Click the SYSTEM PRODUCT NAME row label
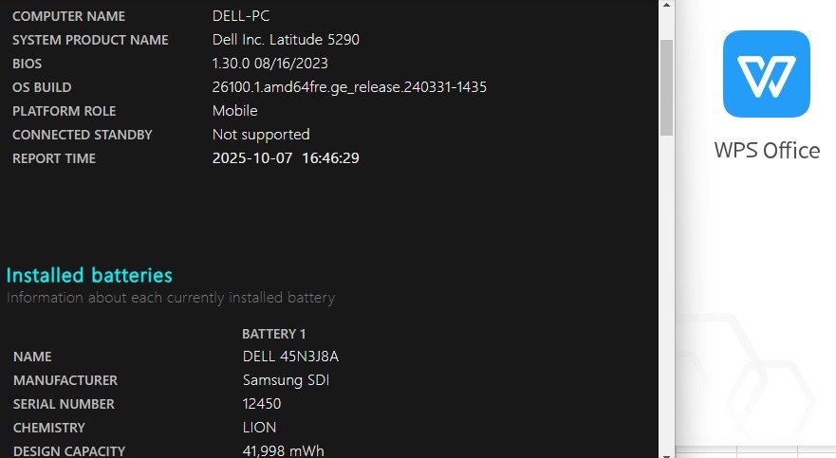The image size is (836, 458). pos(90,40)
